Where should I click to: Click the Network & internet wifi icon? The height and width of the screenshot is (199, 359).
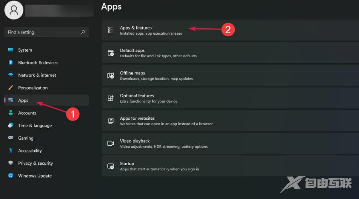coord(10,75)
